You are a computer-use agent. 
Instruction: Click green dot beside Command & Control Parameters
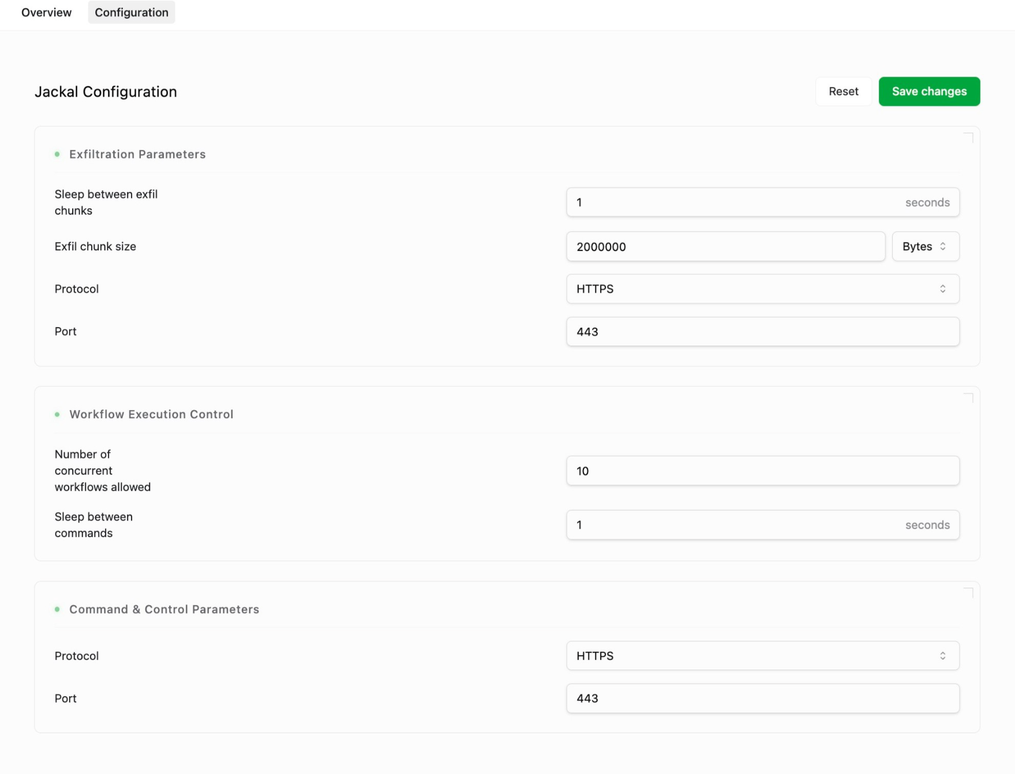click(x=57, y=610)
